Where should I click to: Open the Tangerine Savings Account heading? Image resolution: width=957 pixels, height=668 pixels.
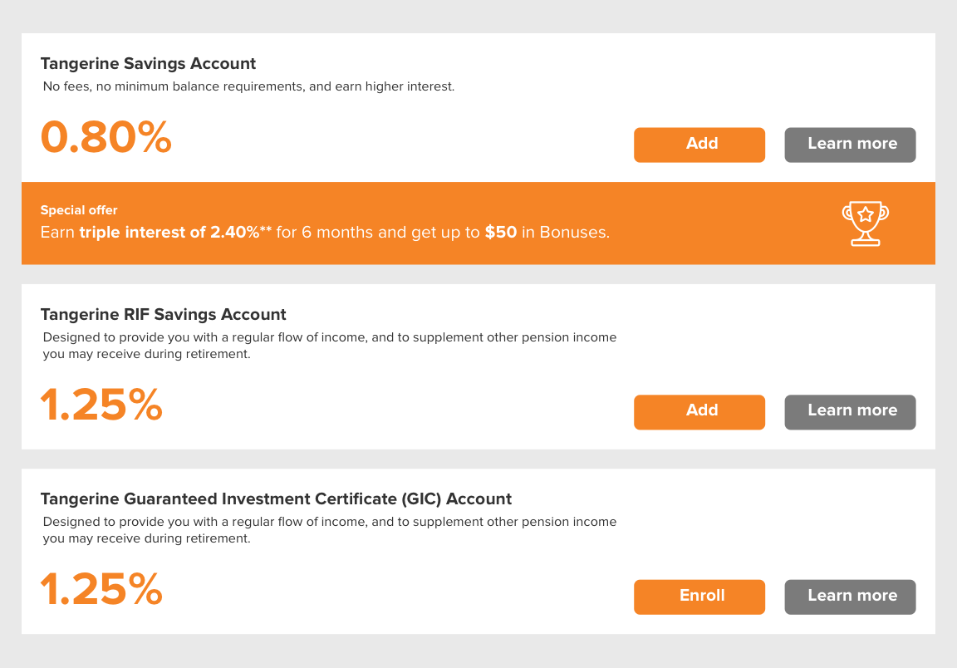tap(149, 63)
